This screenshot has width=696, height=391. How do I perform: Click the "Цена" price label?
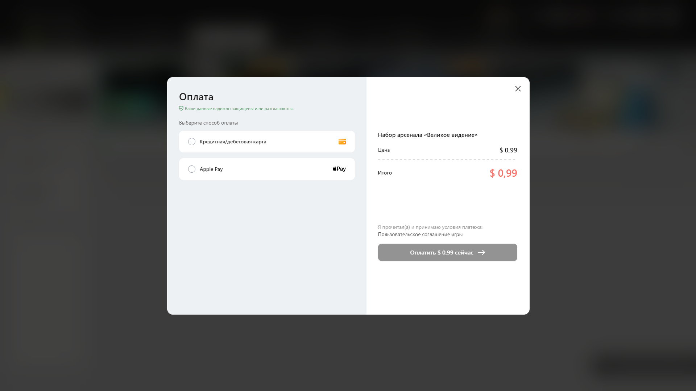coord(384,150)
